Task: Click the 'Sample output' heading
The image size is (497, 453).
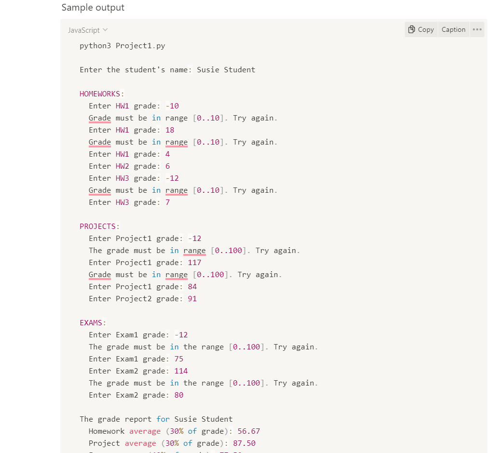Action: click(93, 7)
